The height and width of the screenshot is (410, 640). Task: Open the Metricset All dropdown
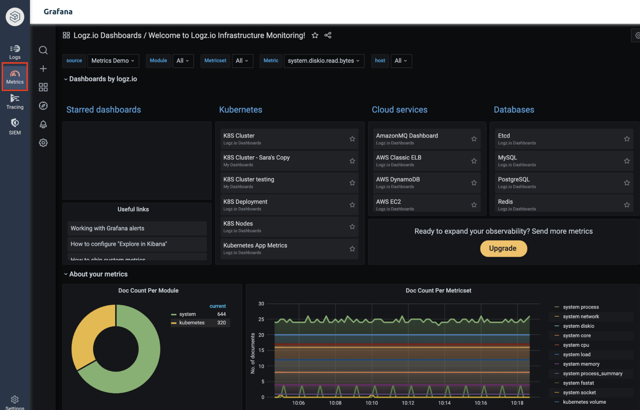pyautogui.click(x=242, y=61)
